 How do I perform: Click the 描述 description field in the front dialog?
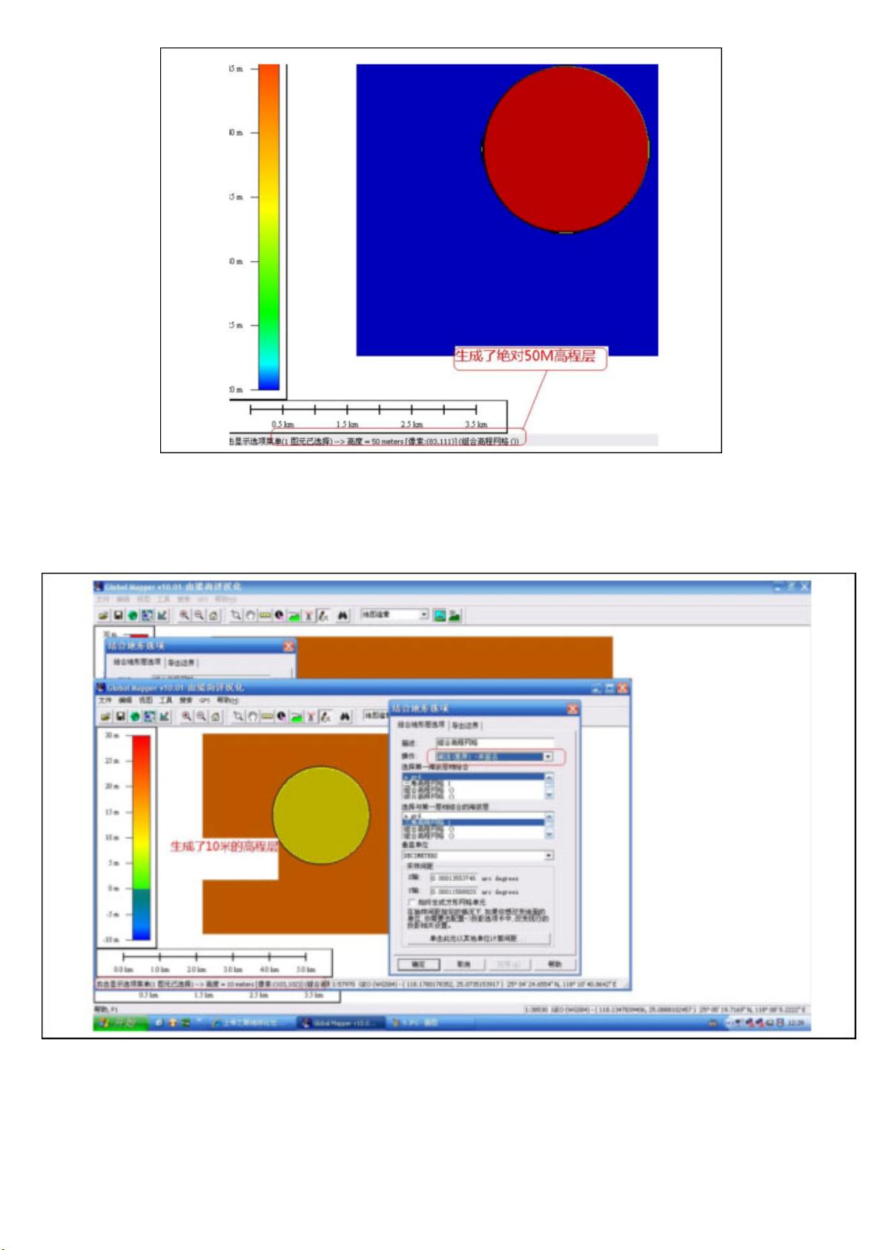[x=495, y=743]
